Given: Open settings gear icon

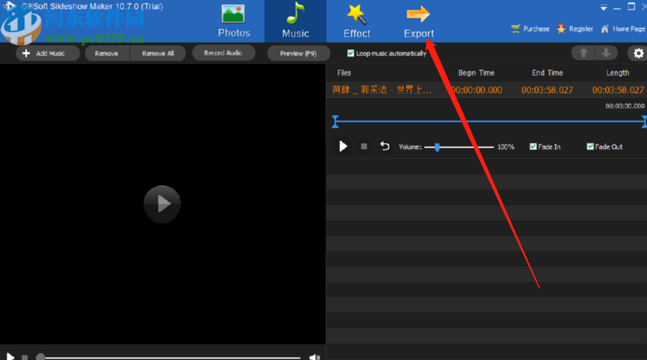Looking at the screenshot, I should 638,53.
